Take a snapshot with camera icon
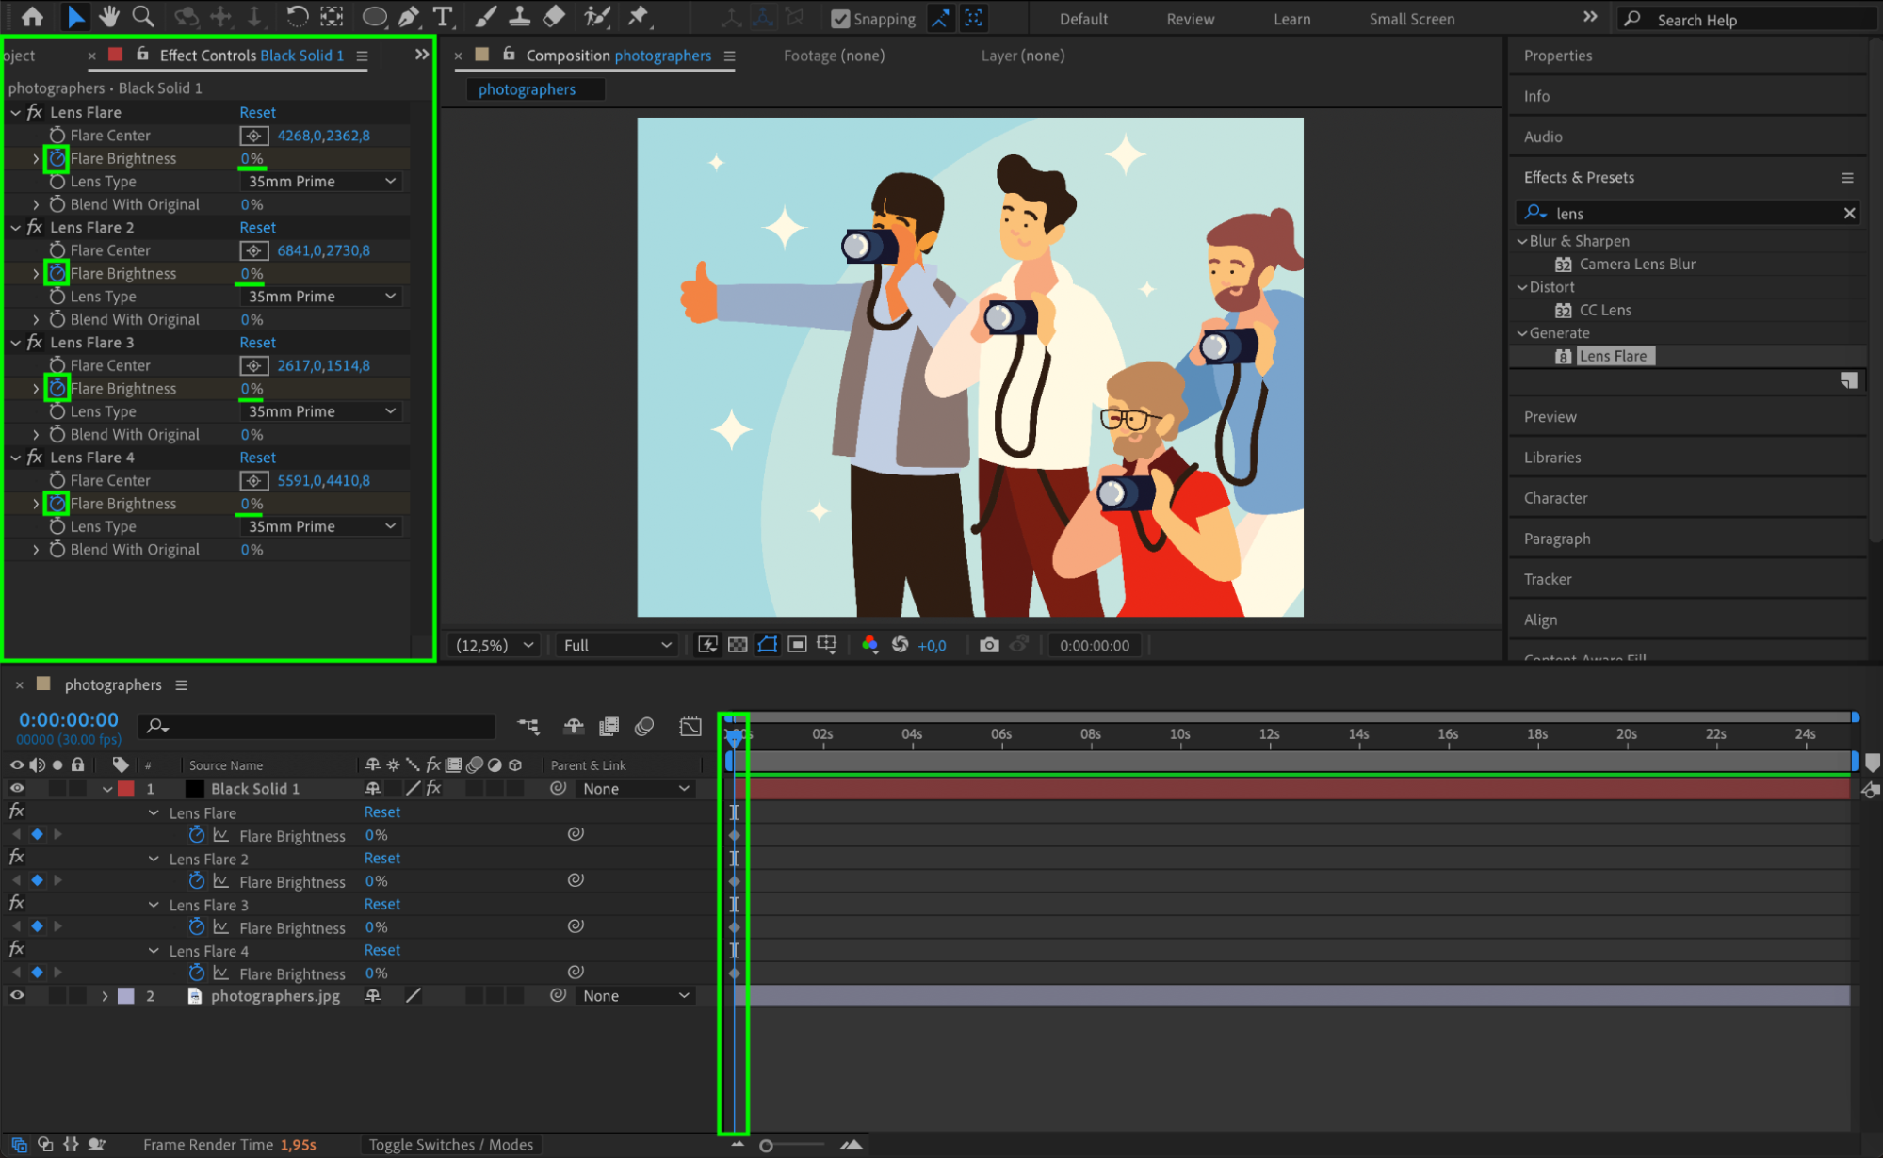The width and height of the screenshot is (1883, 1158). point(988,645)
